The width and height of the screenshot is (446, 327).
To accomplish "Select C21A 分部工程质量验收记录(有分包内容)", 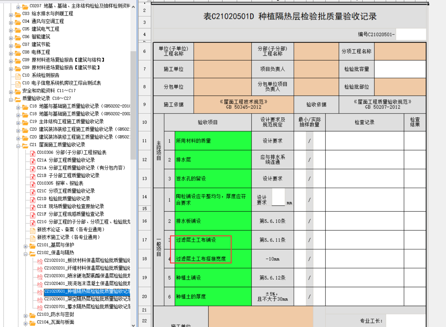I will pyautogui.click(x=81, y=168).
